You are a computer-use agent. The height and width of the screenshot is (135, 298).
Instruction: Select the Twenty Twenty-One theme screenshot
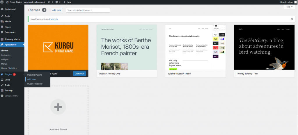click(x=127, y=47)
